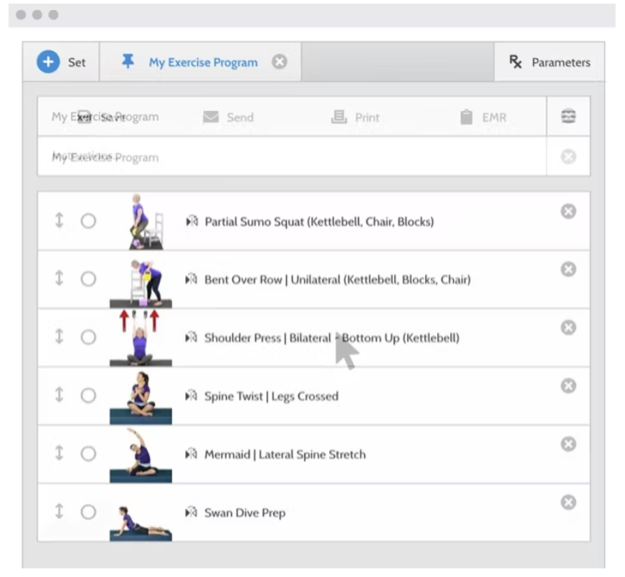
Task: Open the Shoulder Press exercise thumbnail
Action: click(x=140, y=338)
